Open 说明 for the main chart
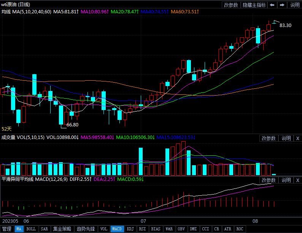The image size is (302, 233). pyautogui.click(x=295, y=5)
